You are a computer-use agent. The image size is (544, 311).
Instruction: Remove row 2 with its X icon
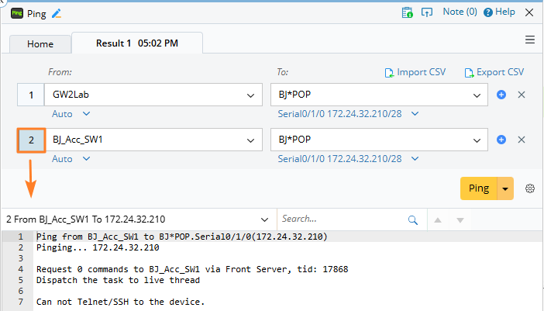[x=522, y=140]
